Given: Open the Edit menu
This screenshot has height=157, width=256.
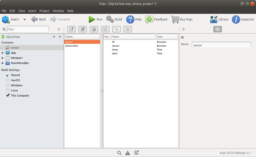Looking at the screenshot, I should (12, 11).
